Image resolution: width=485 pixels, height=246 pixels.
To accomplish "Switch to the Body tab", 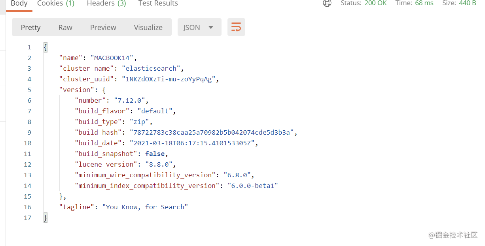I will (x=19, y=4).
